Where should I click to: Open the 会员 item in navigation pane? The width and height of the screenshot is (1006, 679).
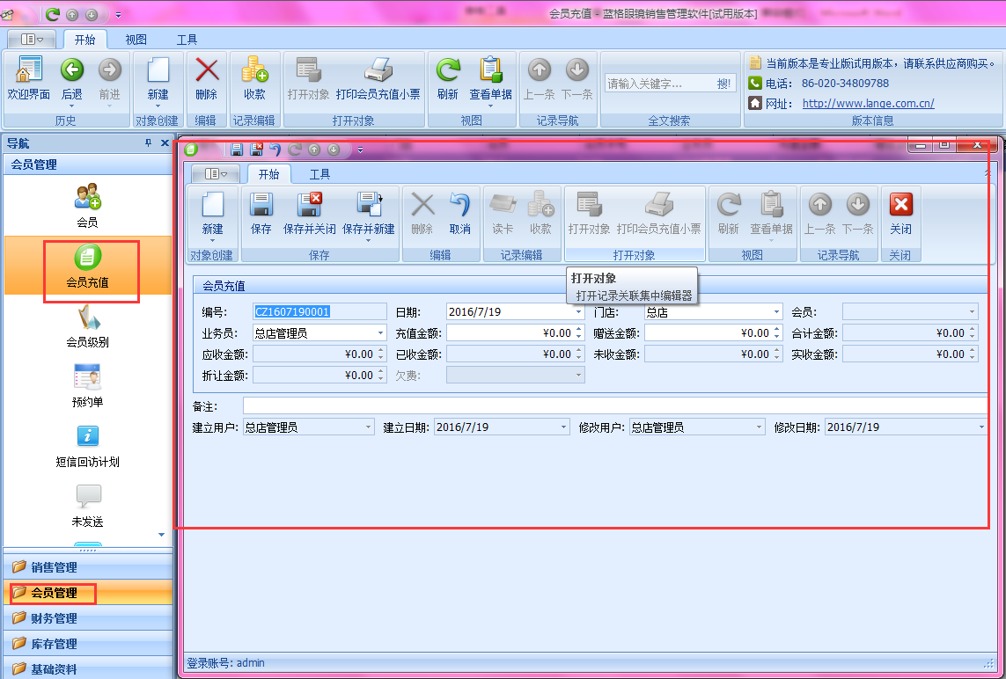pos(87,205)
